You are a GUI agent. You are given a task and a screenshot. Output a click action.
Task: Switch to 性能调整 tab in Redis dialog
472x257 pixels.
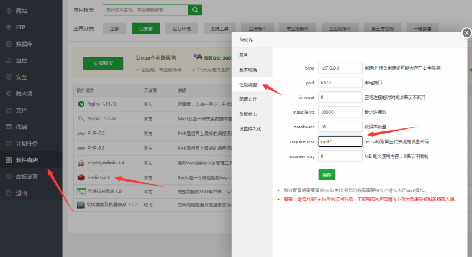(x=248, y=85)
